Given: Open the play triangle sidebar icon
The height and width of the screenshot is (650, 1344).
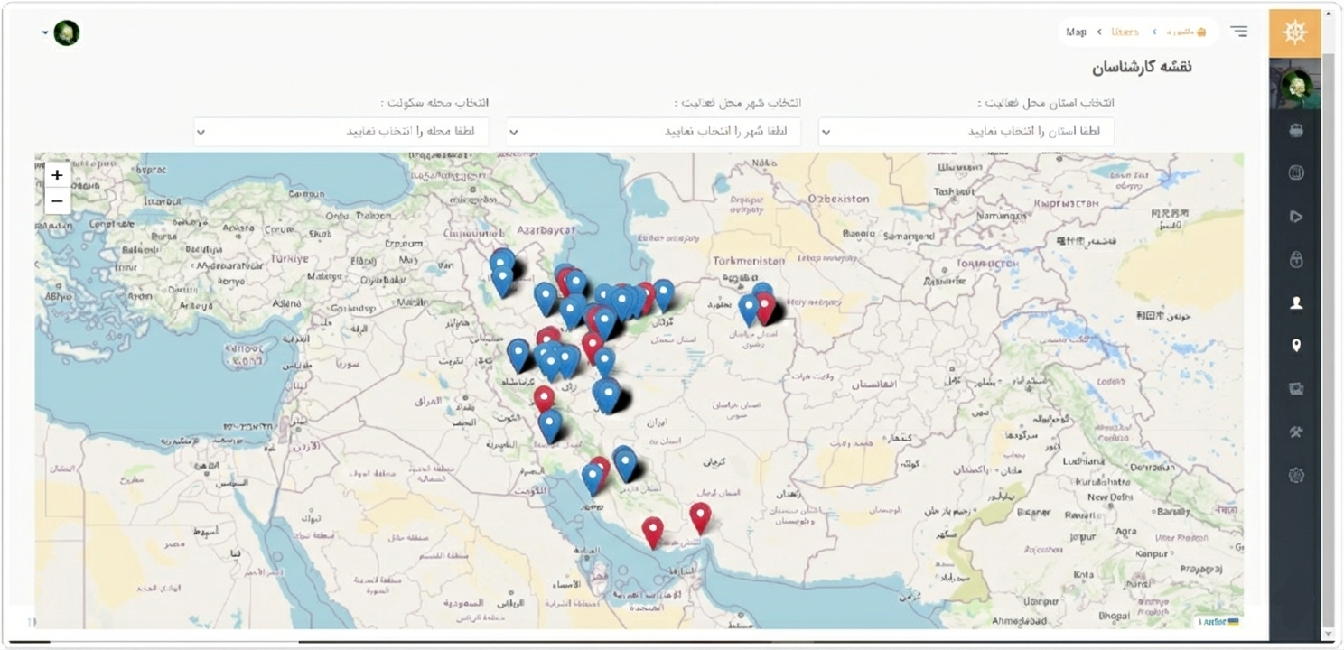Looking at the screenshot, I should click(x=1296, y=217).
